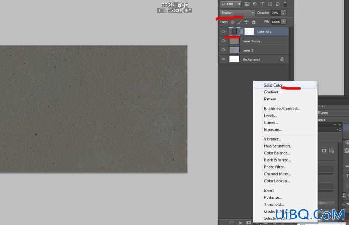Toggle the layer filtering switch on or off

285,4
